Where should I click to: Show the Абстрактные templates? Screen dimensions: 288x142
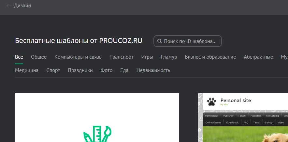coord(258,57)
